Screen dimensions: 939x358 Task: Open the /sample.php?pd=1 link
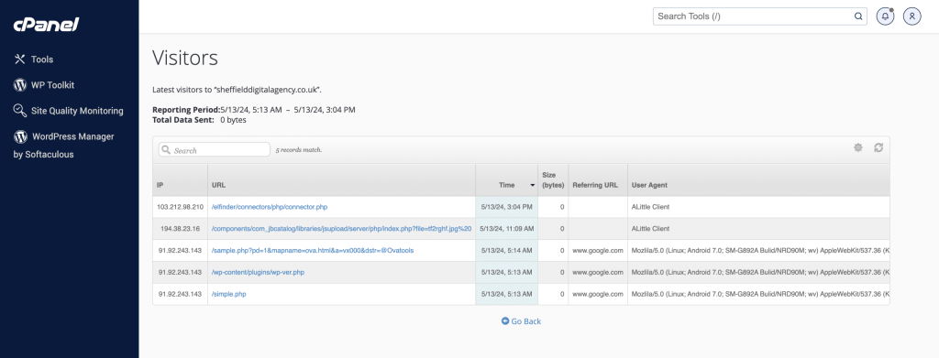(x=313, y=251)
